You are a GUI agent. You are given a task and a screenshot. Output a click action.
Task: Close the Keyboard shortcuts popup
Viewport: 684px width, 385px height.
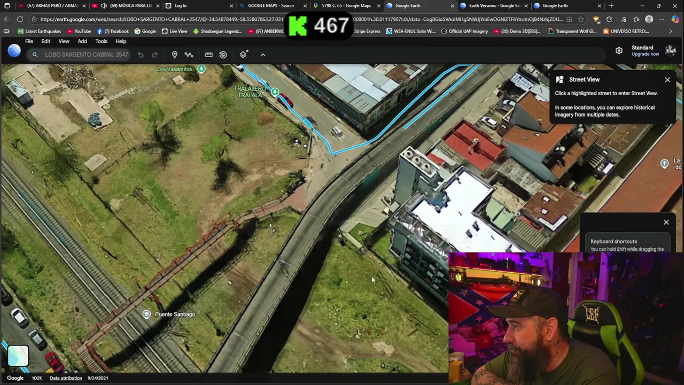(x=666, y=222)
